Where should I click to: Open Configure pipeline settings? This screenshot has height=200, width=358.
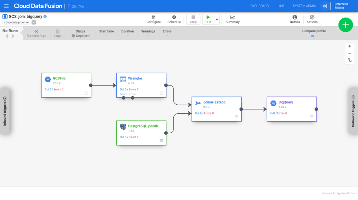tap(154, 20)
